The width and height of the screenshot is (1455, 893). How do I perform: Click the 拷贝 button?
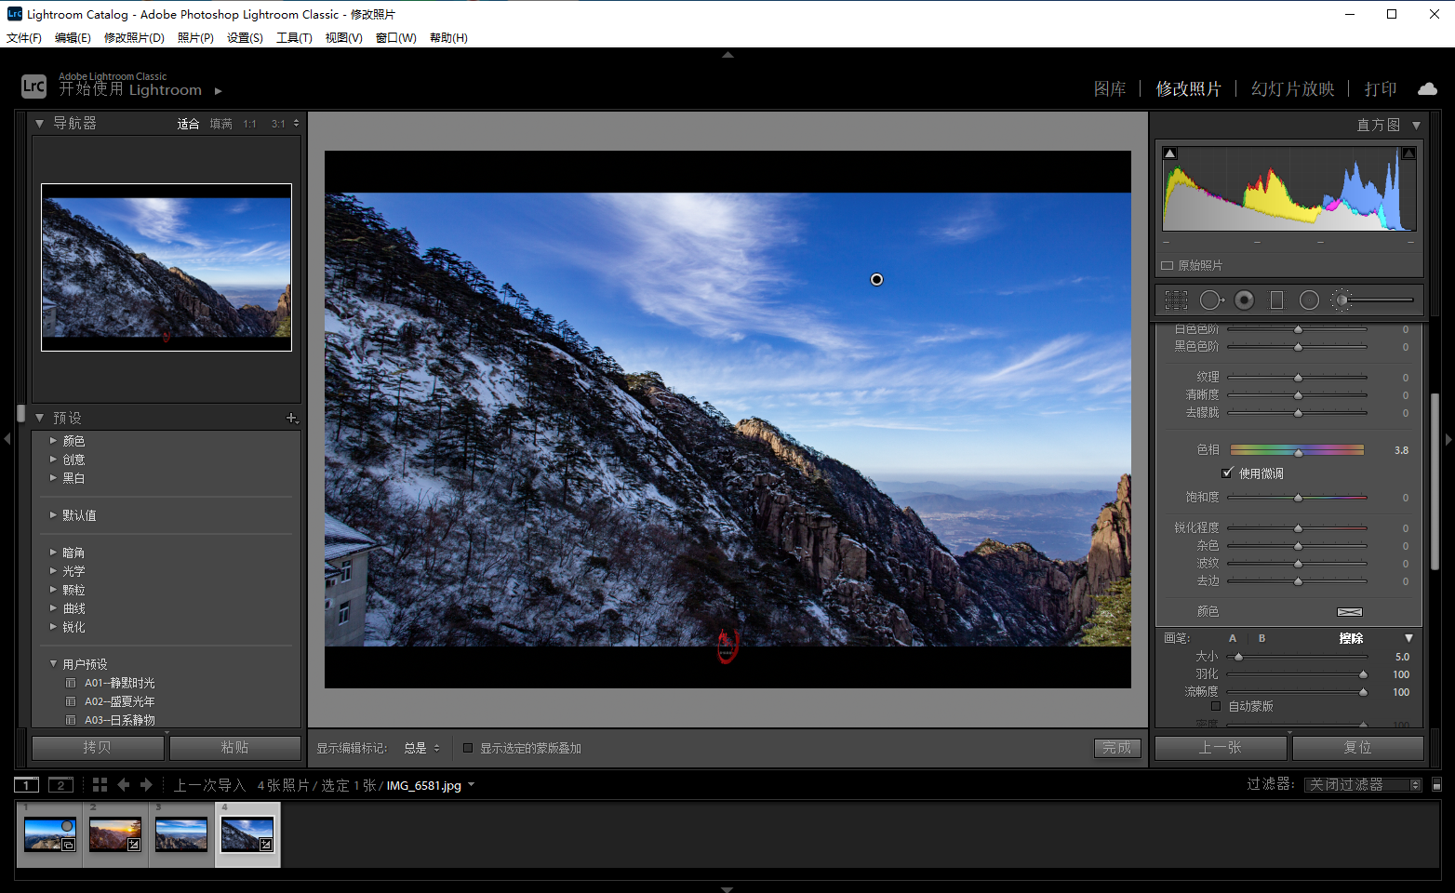tap(98, 748)
